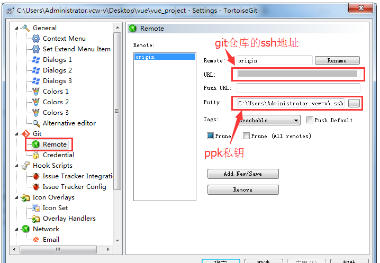380x263 pixels.
Task: Click the Putty key path field
Action: [291, 104]
